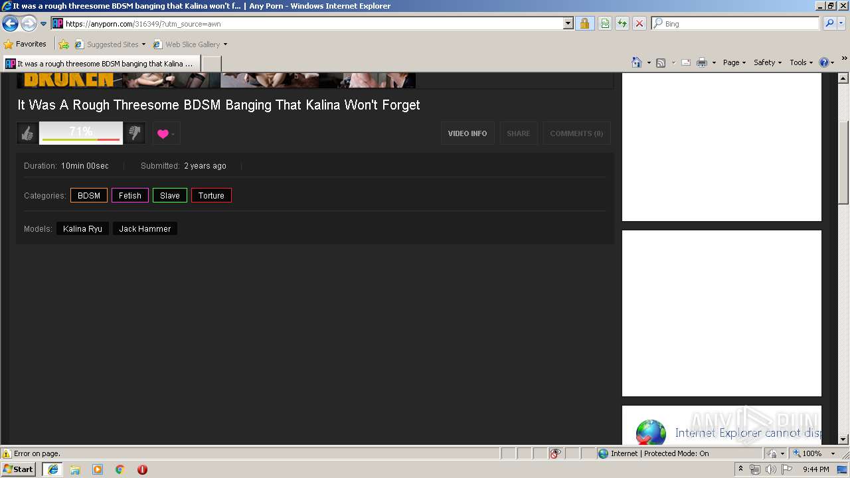Open the Favorites center
The height and width of the screenshot is (478, 850).
25,44
